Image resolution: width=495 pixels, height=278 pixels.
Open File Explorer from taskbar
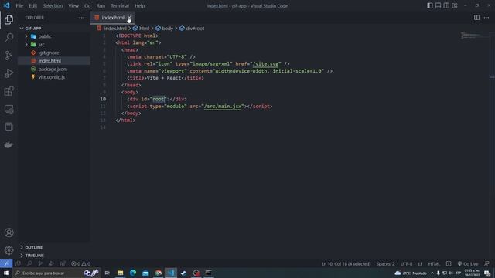[x=121, y=273]
